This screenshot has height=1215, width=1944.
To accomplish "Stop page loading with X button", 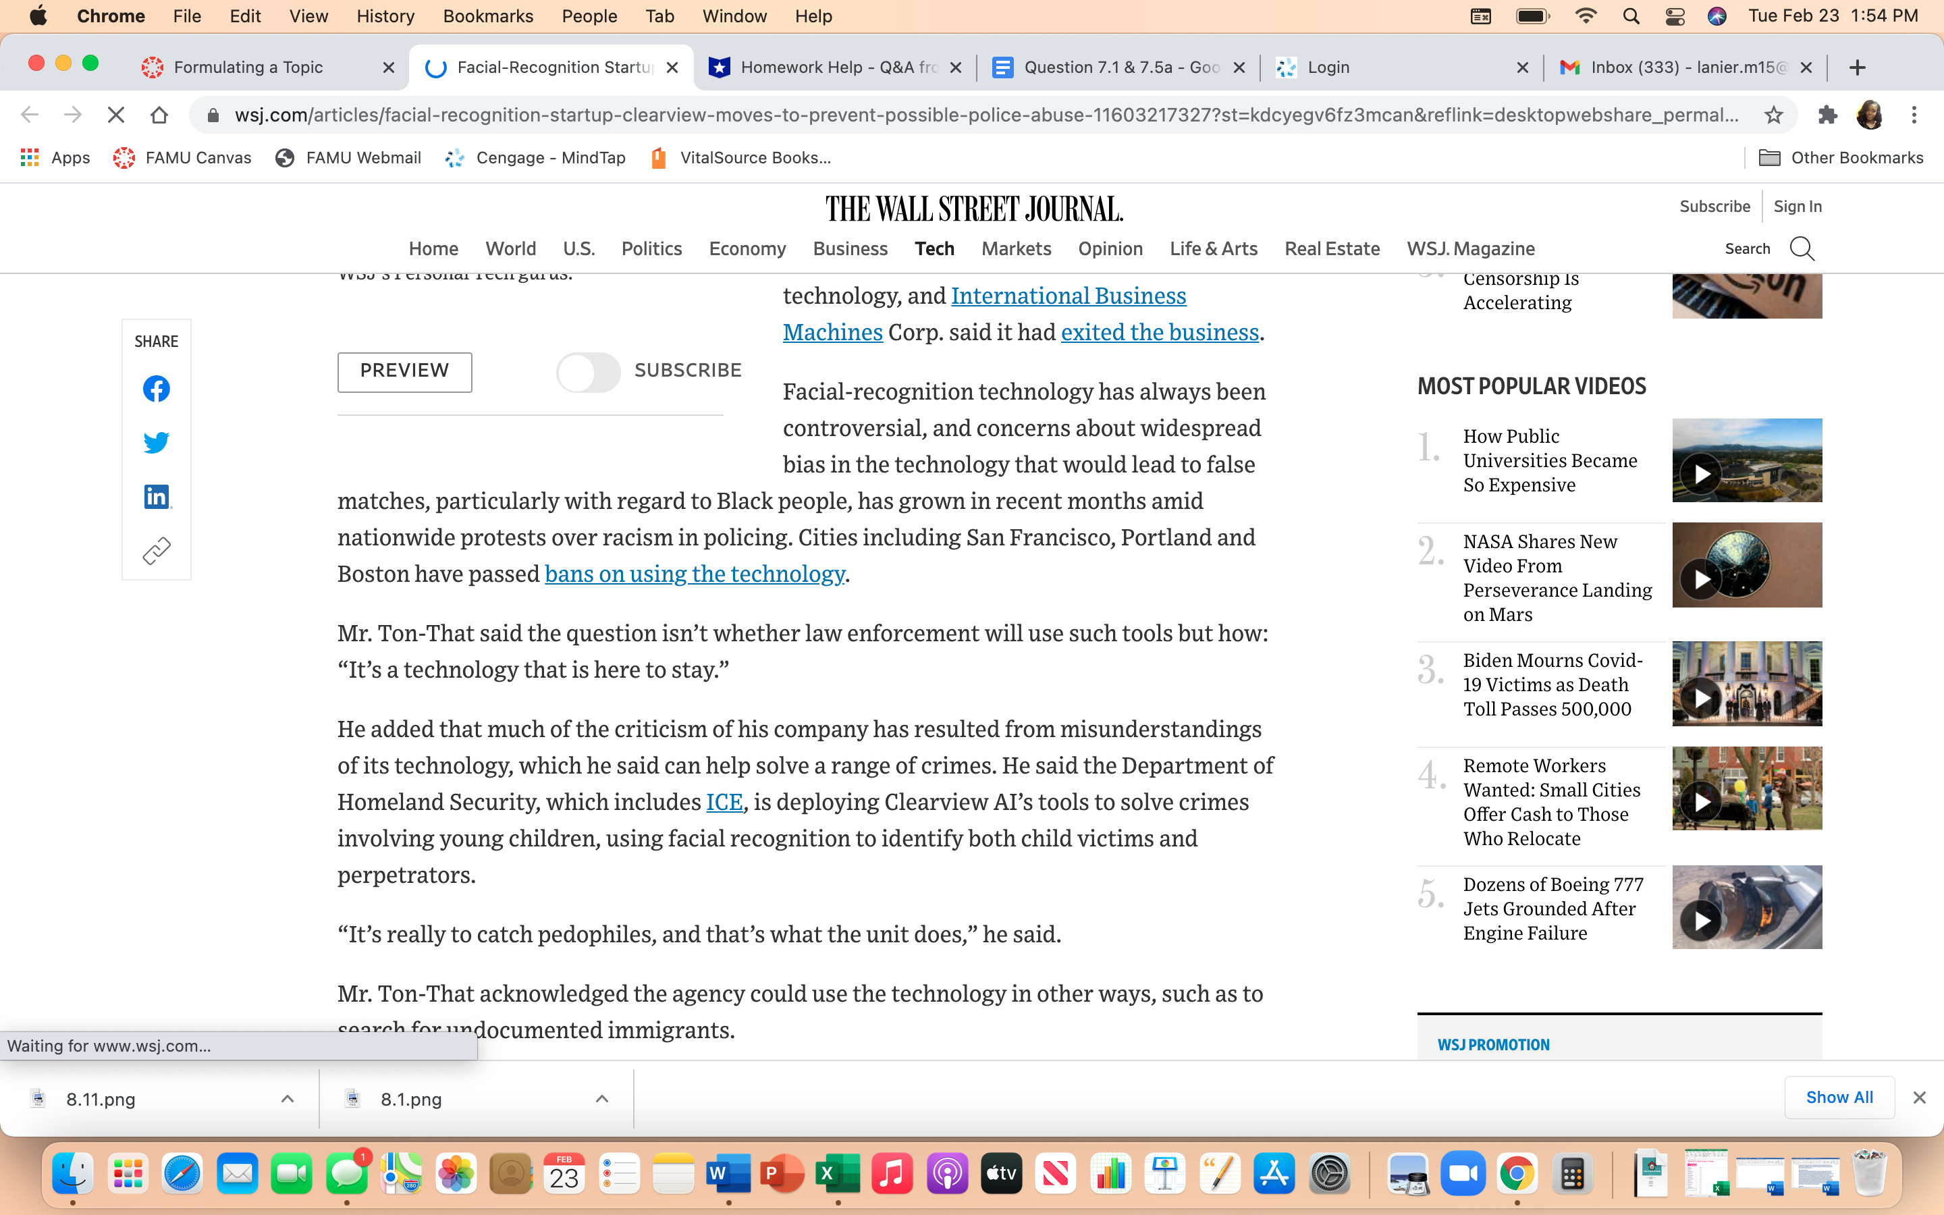I will [x=115, y=115].
